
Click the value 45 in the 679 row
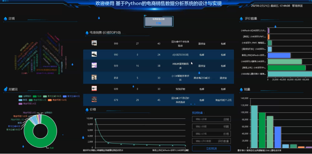click(x=159, y=100)
